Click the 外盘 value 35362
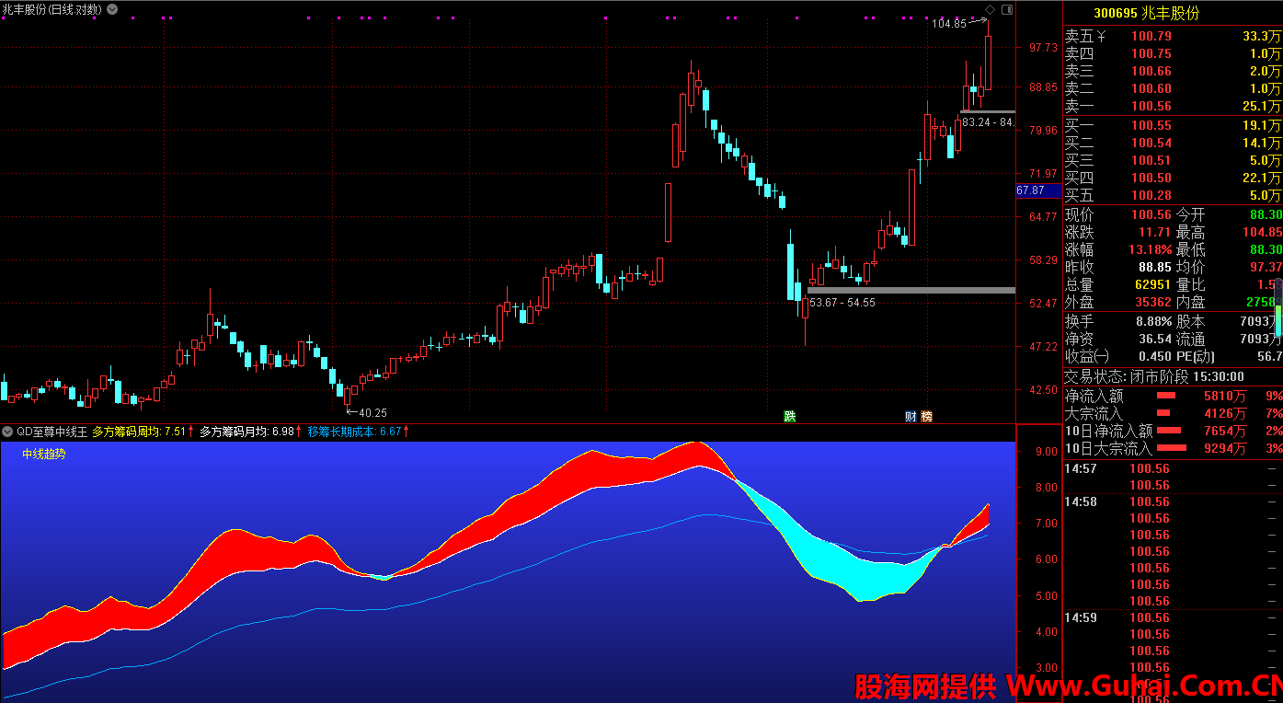This screenshot has height=703, width=1283. point(1153,303)
